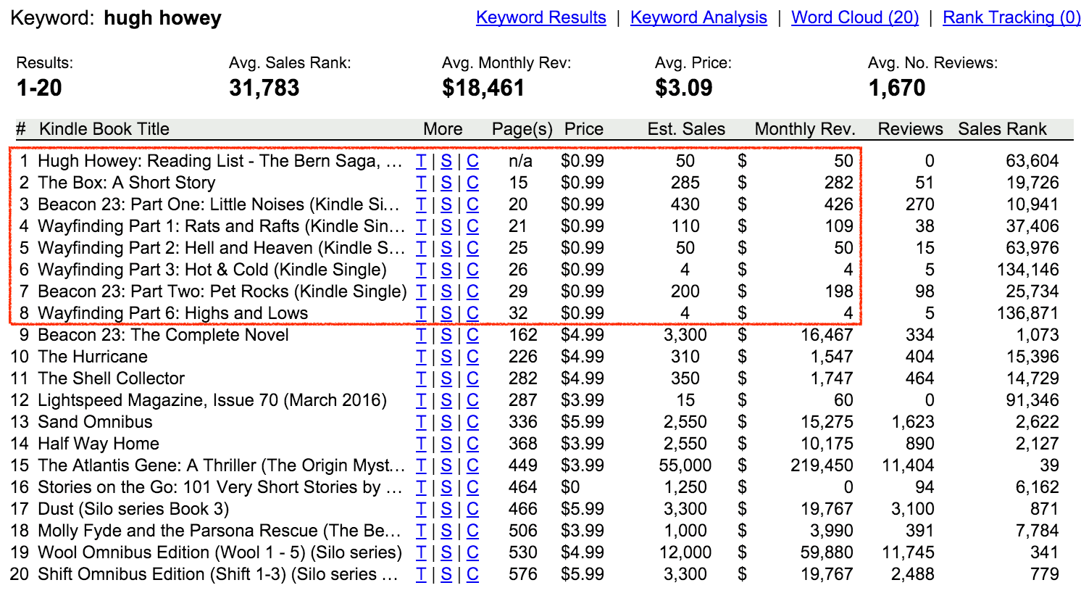Click the S link for The Atlantis Gene row

click(x=446, y=465)
